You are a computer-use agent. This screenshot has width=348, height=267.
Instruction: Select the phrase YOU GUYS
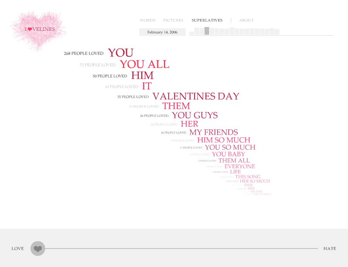(x=194, y=115)
